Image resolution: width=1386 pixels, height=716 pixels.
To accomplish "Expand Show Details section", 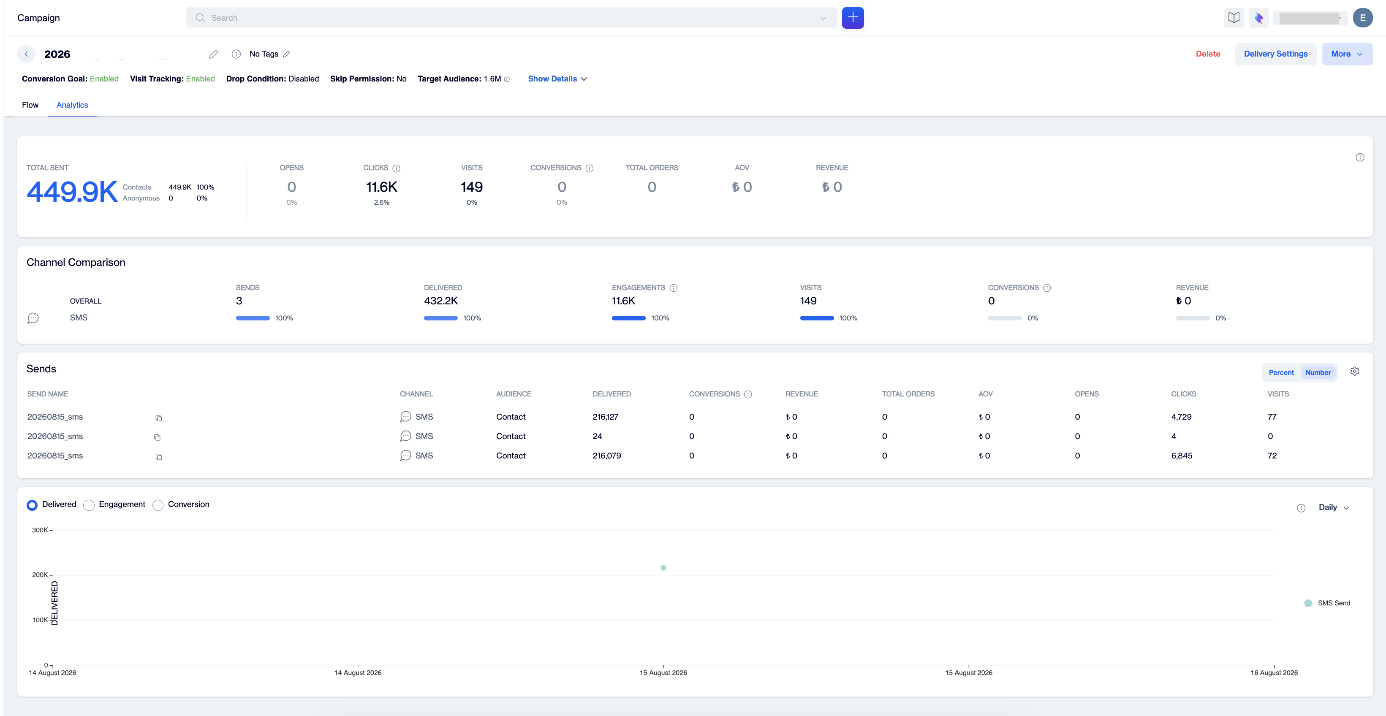I will 557,79.
